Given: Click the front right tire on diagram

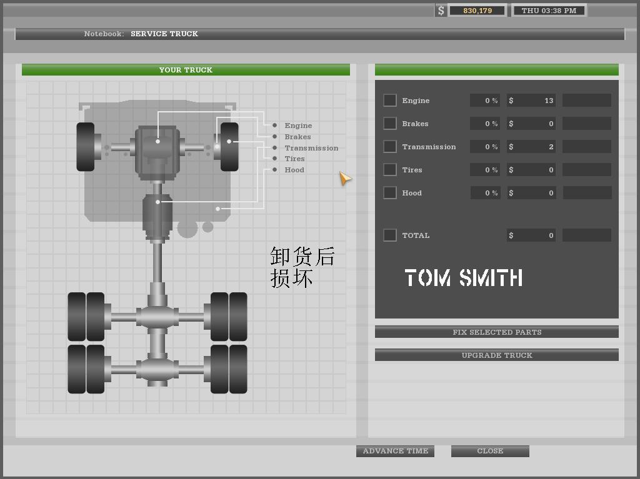Looking at the screenshot, I should pyautogui.click(x=229, y=147).
